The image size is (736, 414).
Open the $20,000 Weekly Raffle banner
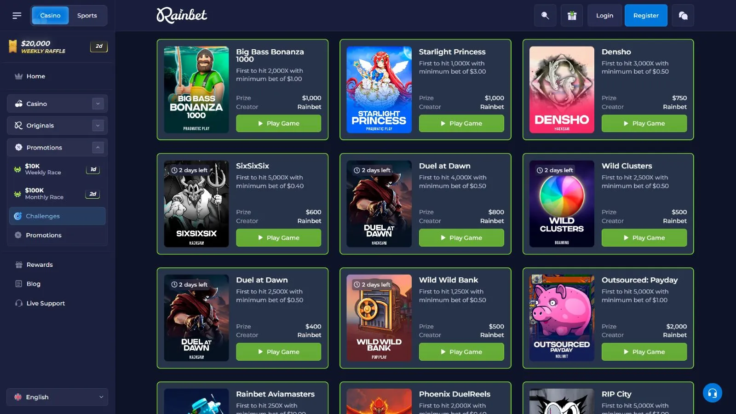pyautogui.click(x=57, y=46)
